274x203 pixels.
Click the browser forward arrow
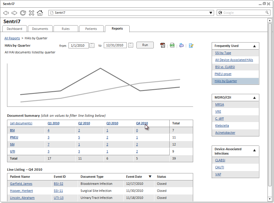[14, 13]
